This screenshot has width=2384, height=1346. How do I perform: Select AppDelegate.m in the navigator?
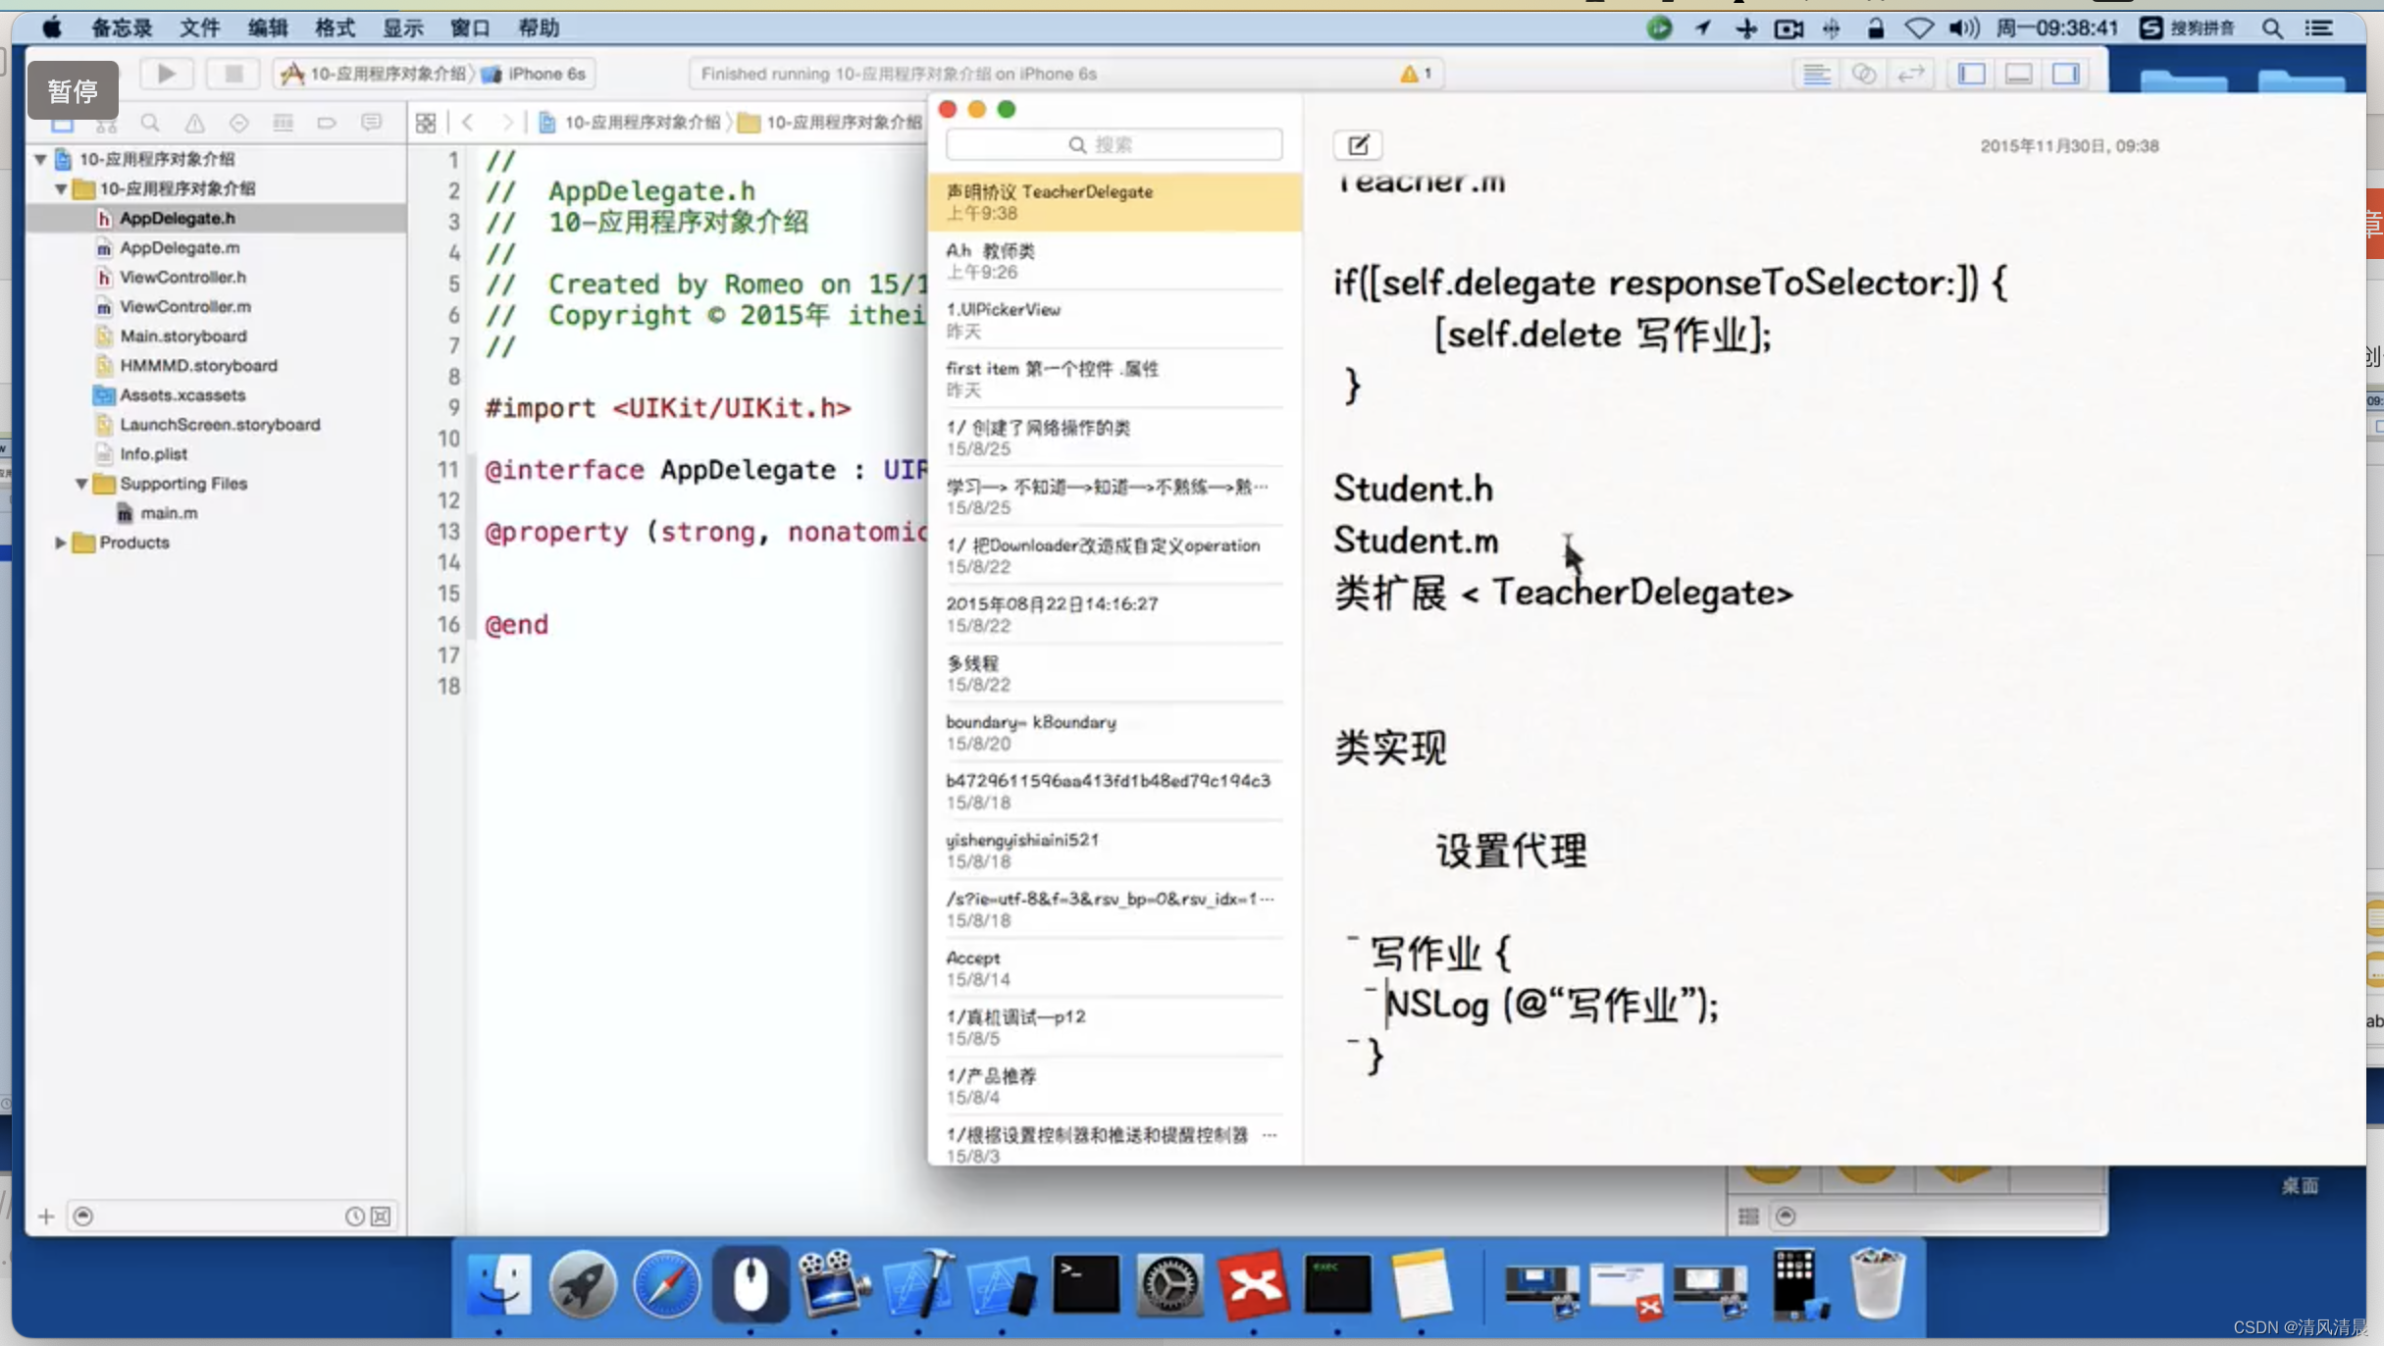click(180, 247)
